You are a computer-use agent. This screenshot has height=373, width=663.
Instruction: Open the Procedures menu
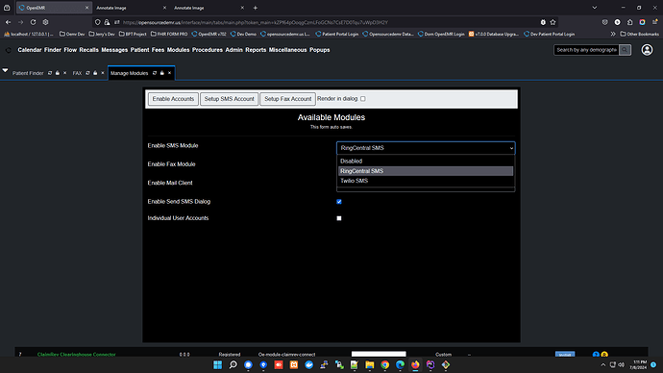tap(208, 50)
